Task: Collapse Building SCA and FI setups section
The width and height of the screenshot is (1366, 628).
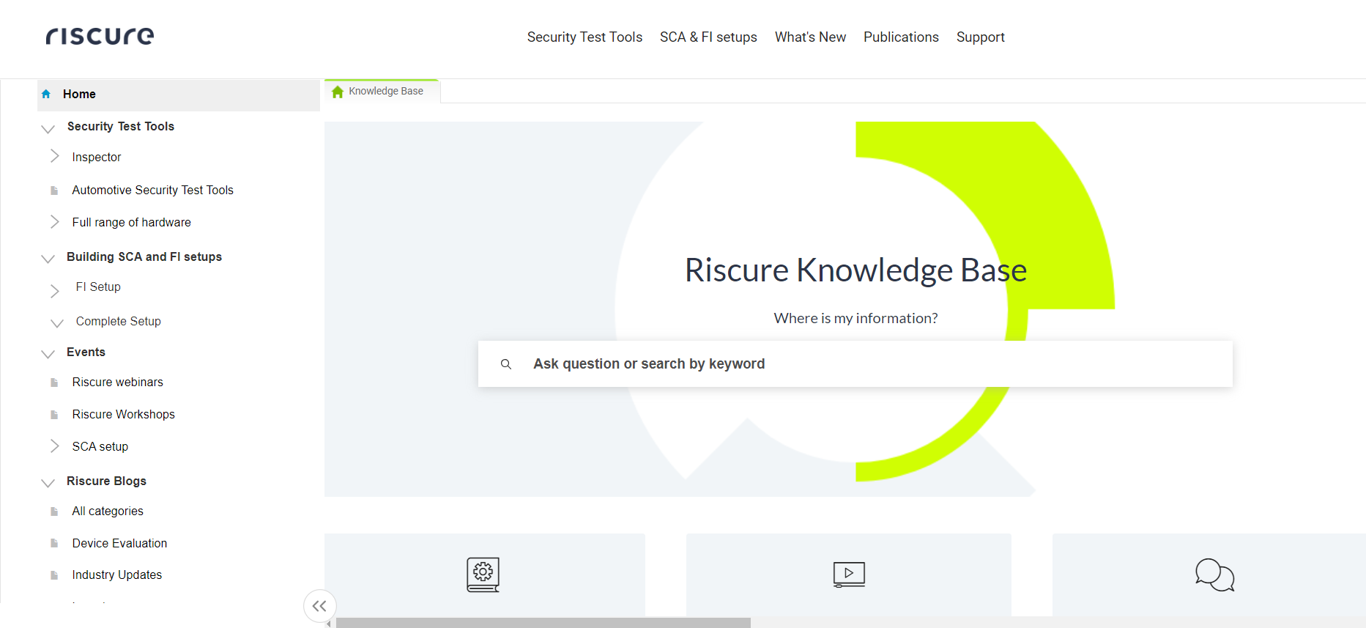Action: click(48, 259)
